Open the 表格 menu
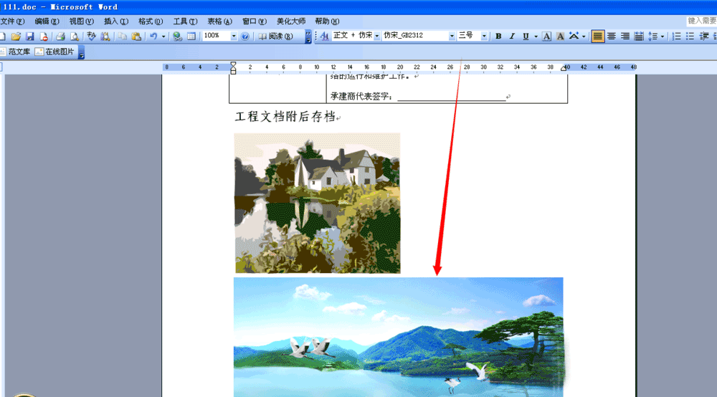The height and width of the screenshot is (397, 717). (x=219, y=21)
